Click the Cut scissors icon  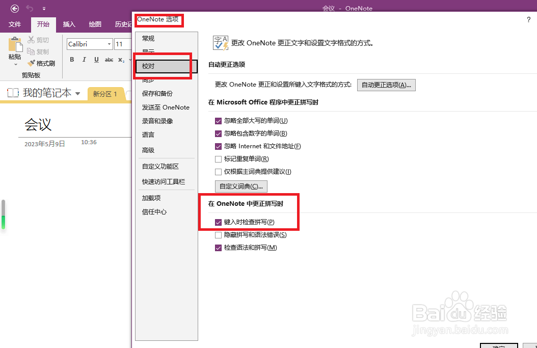coord(31,40)
